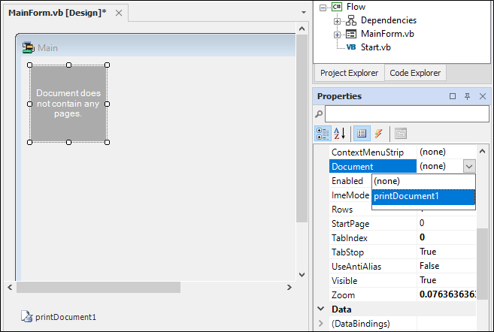Collapse the Data category section

(321, 309)
